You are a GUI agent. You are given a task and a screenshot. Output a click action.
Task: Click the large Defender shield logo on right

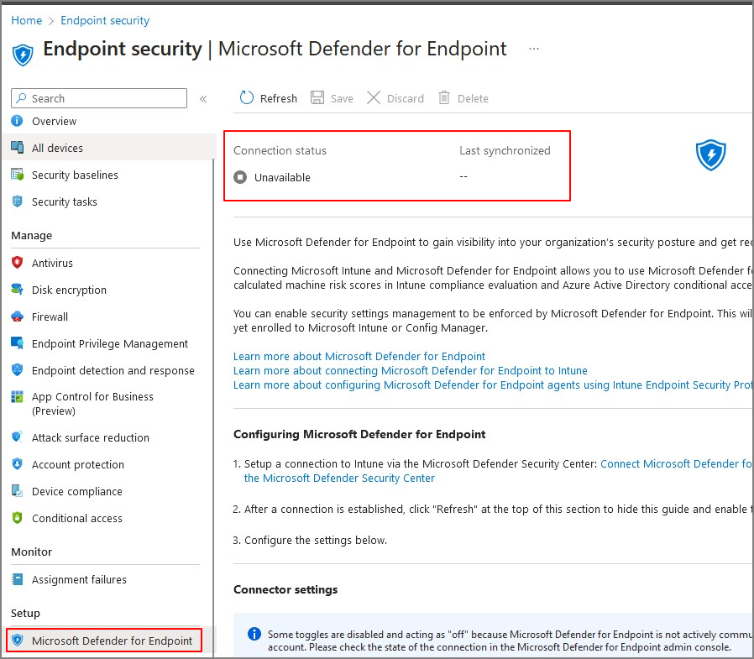coord(710,154)
